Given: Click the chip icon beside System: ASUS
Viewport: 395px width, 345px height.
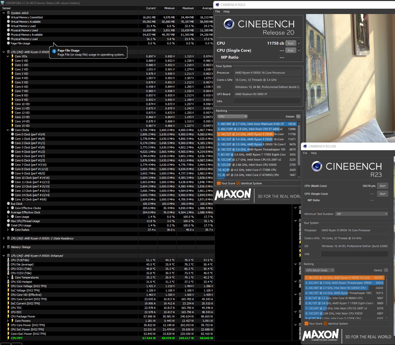Looking at the screenshot, I should coord(8,13).
